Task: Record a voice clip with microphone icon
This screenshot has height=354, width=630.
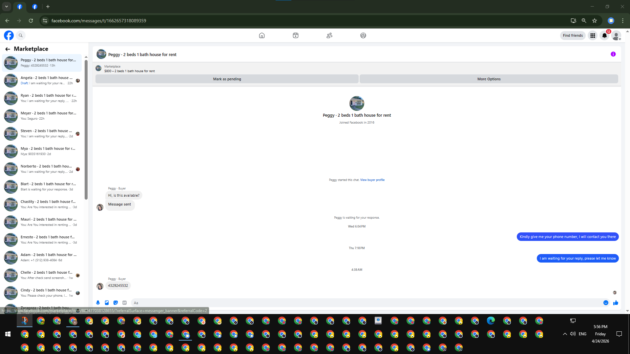Action: tap(98, 303)
